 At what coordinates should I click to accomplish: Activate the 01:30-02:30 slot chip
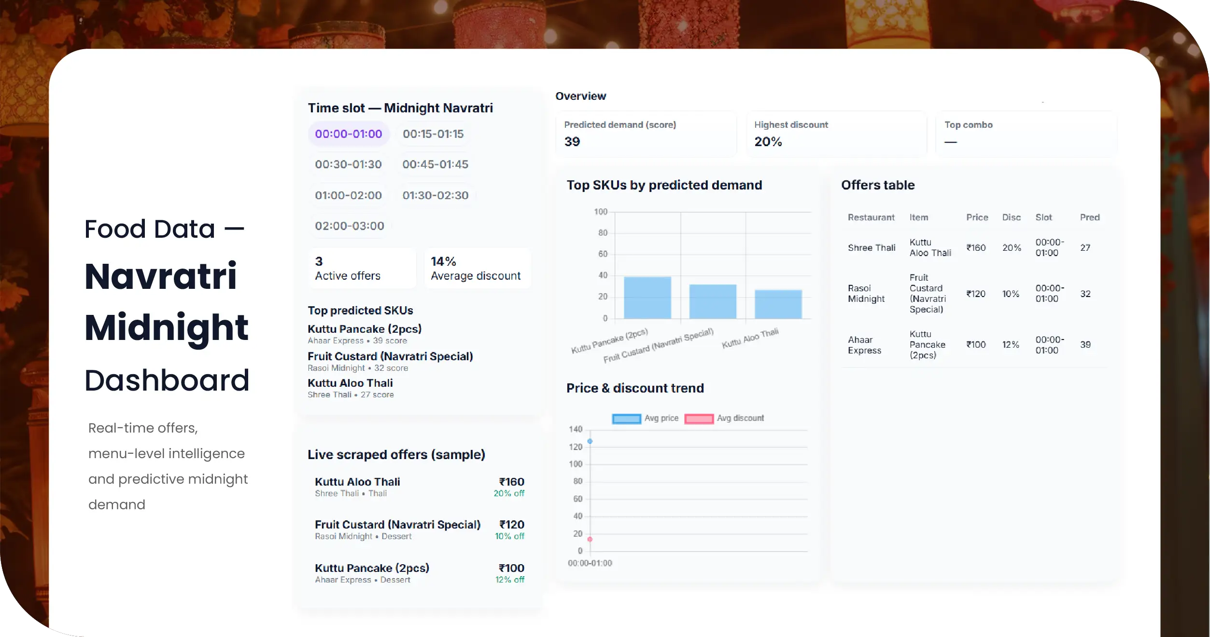tap(435, 195)
